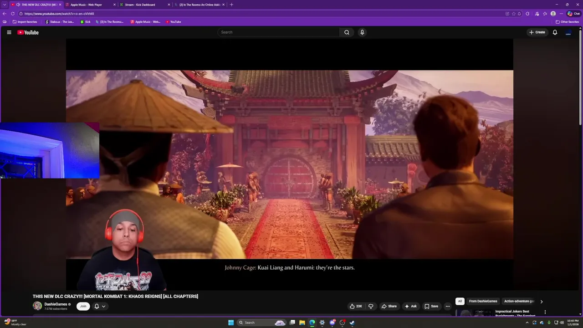Select the Action-adventure games filter chip
583x328 pixels.
[519, 301]
